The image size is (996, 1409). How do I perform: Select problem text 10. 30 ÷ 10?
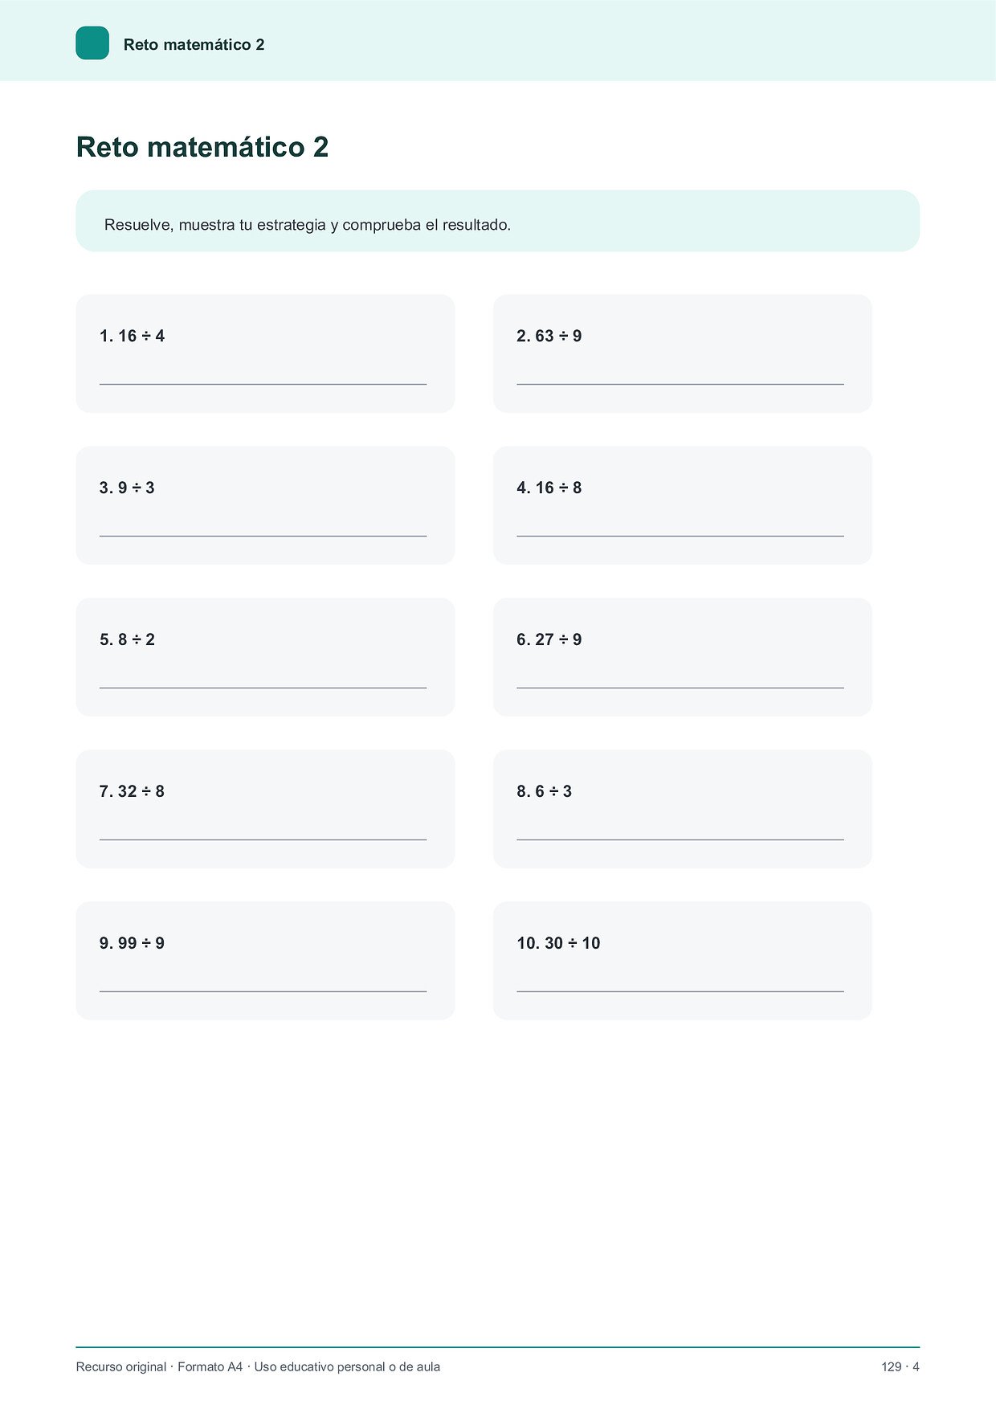(558, 943)
